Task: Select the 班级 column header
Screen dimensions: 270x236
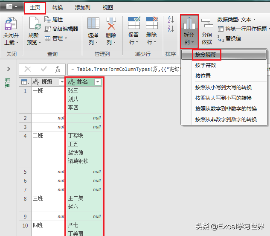Action: (x=47, y=82)
